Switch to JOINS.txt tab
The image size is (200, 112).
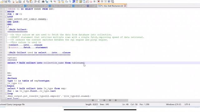coord(78,6)
